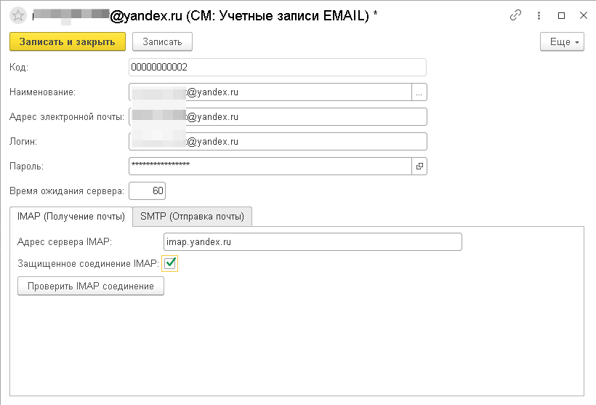Image resolution: width=596 pixels, height=405 pixels.
Task: Click 'Проверить IMAP соединение' button
Action: (91, 286)
